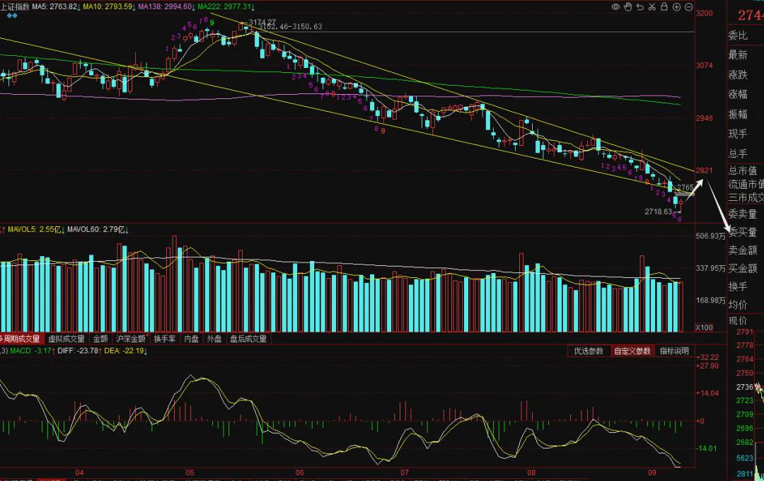Click the 委比 row in quote panel
The width and height of the screenshot is (764, 481).
point(738,35)
